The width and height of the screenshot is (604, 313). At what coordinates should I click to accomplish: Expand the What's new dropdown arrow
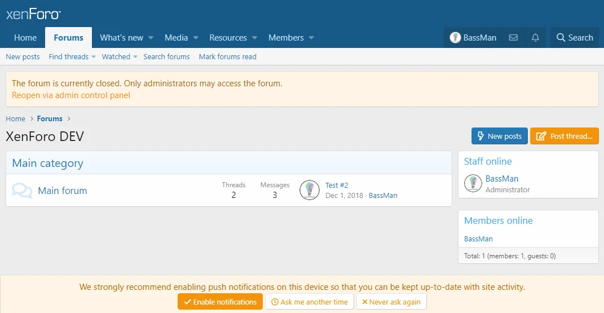[x=151, y=38]
